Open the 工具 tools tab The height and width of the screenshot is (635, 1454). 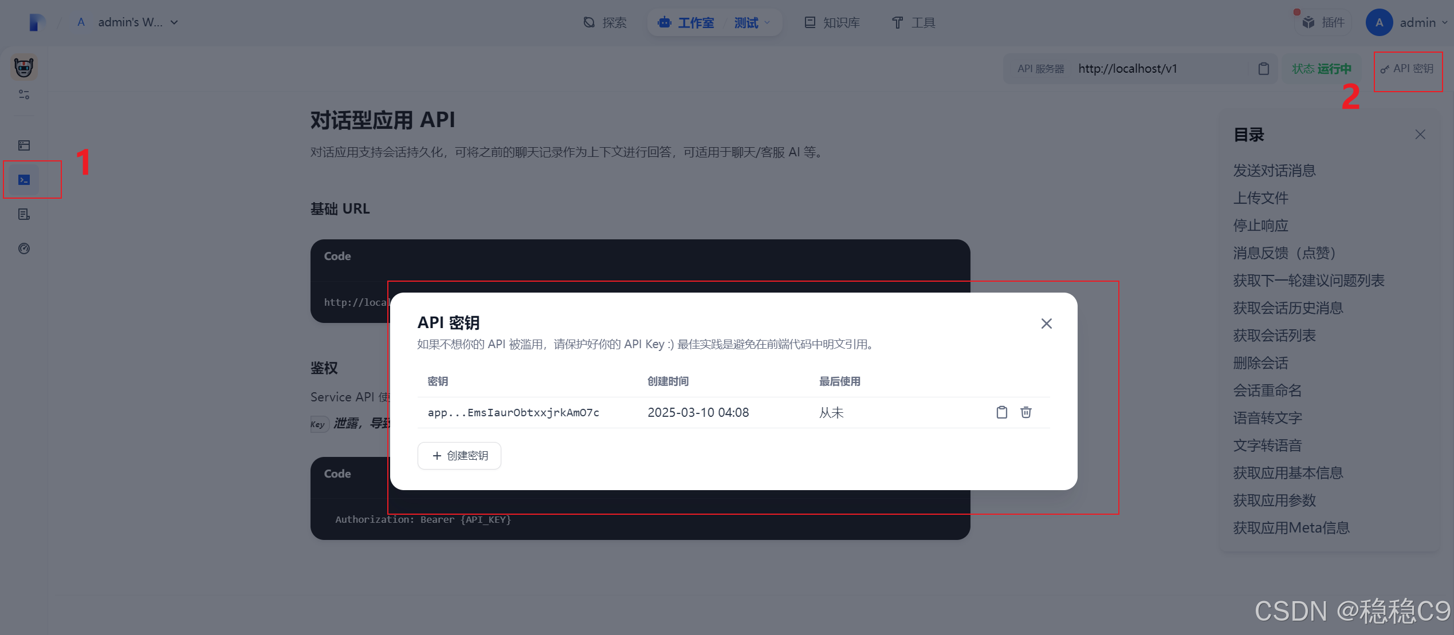pyautogui.click(x=913, y=22)
